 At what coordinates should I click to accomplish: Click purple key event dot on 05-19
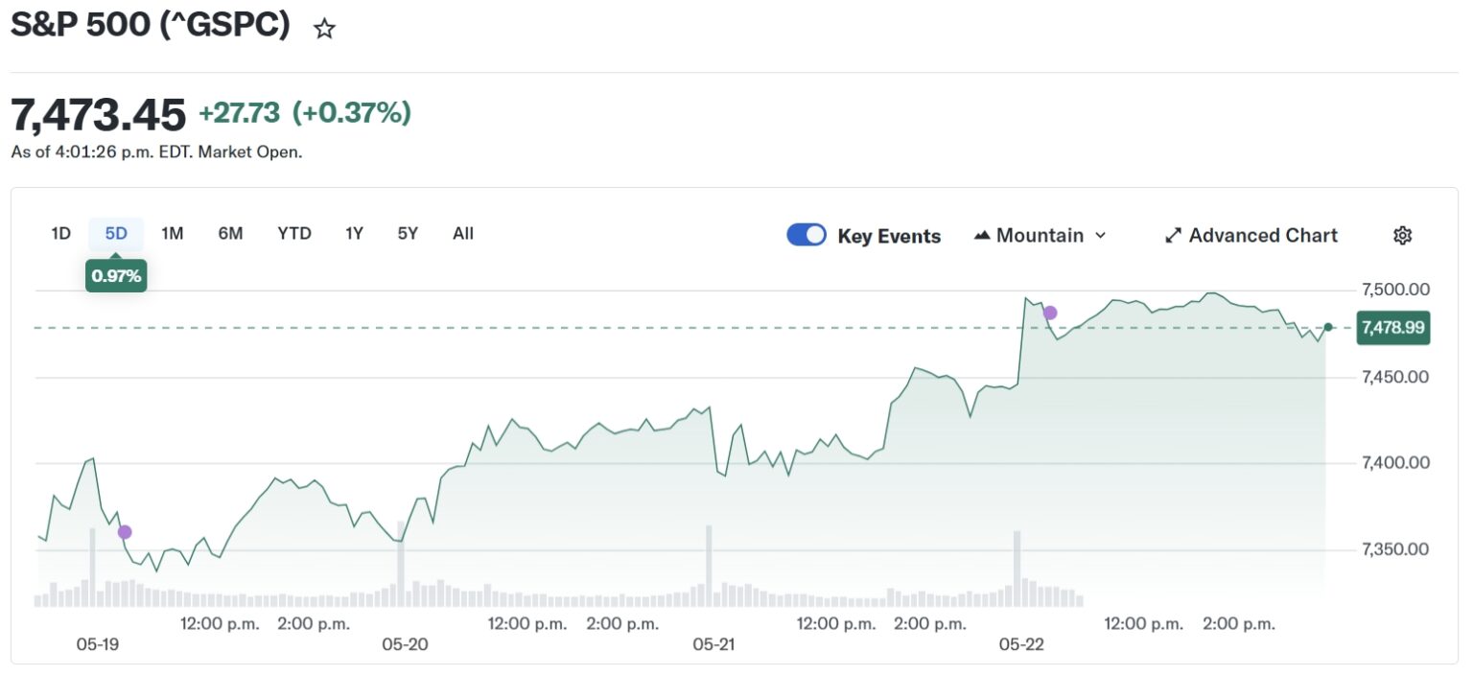(125, 532)
